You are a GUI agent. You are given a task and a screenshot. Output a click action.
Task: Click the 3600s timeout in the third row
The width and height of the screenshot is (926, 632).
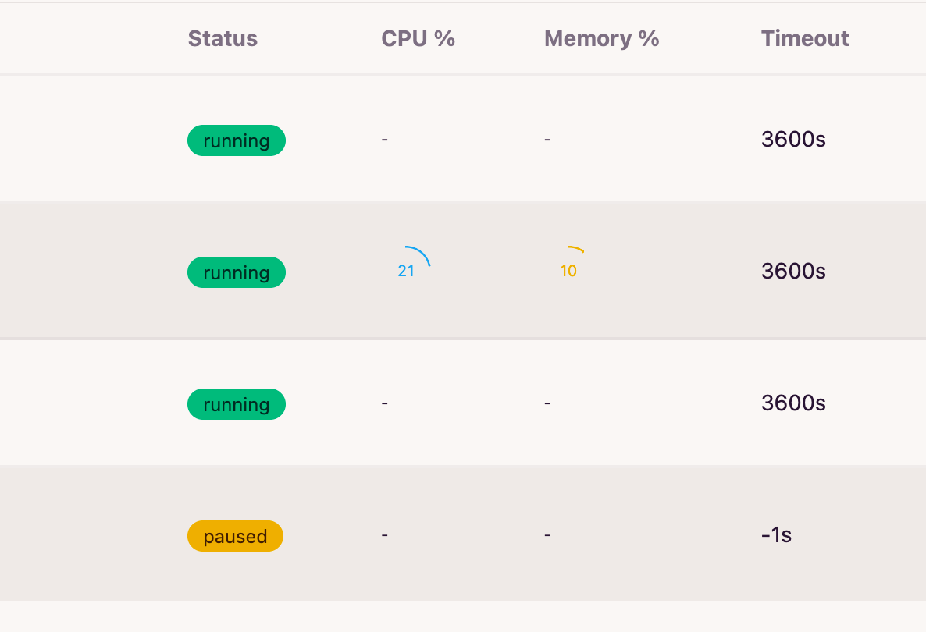tap(793, 403)
